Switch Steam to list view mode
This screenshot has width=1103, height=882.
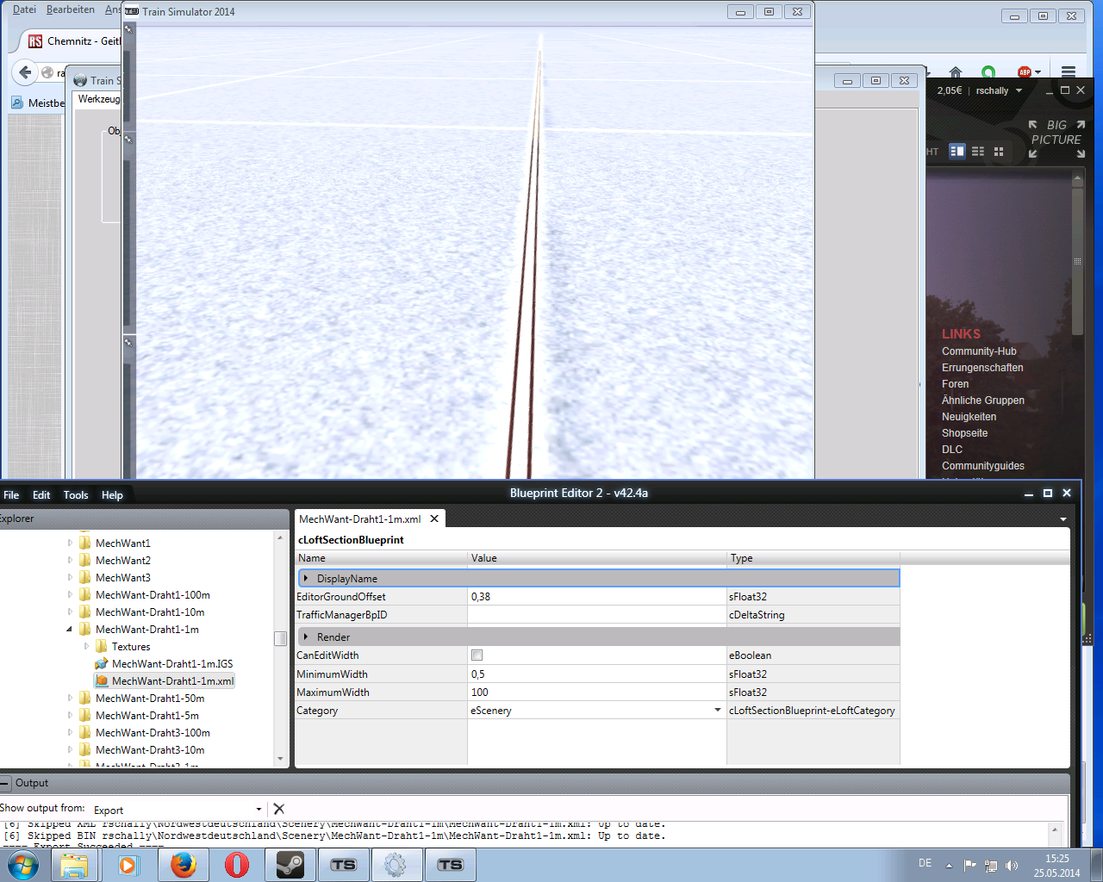click(x=978, y=152)
